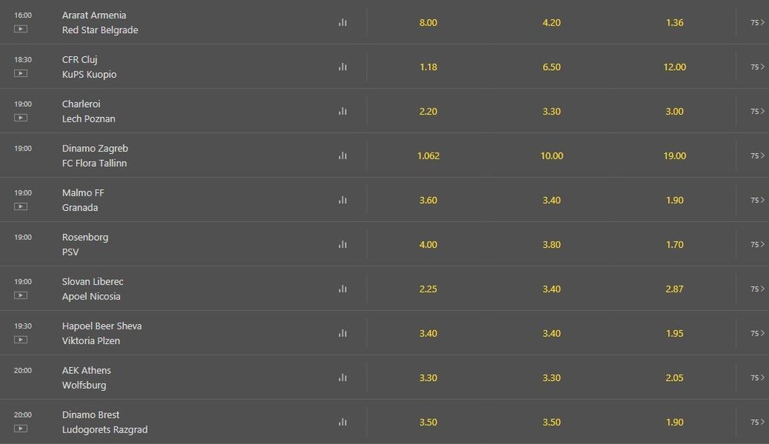
Task: Select 2.87 odds for Apoel Nicosia
Action: coord(674,289)
